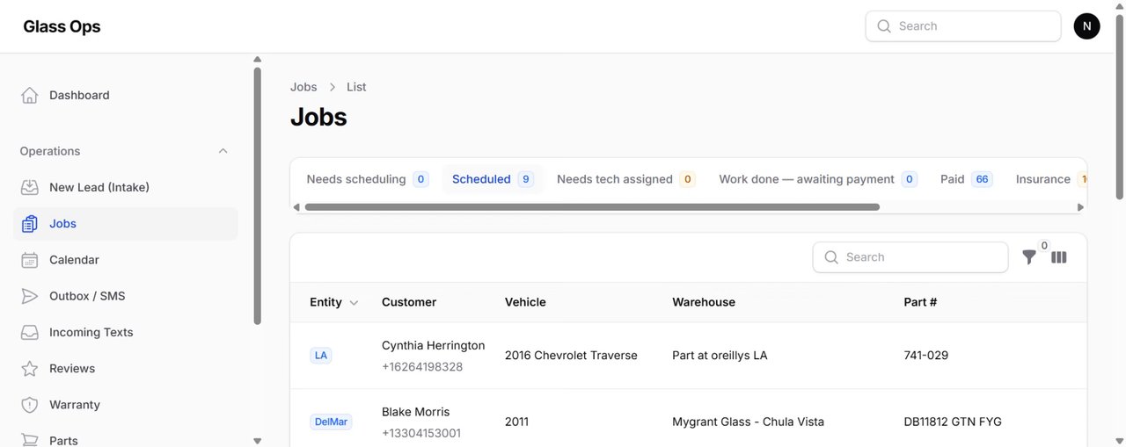This screenshot has height=447, width=1126.
Task: Click the Calendar icon in sidebar
Action: (30, 260)
